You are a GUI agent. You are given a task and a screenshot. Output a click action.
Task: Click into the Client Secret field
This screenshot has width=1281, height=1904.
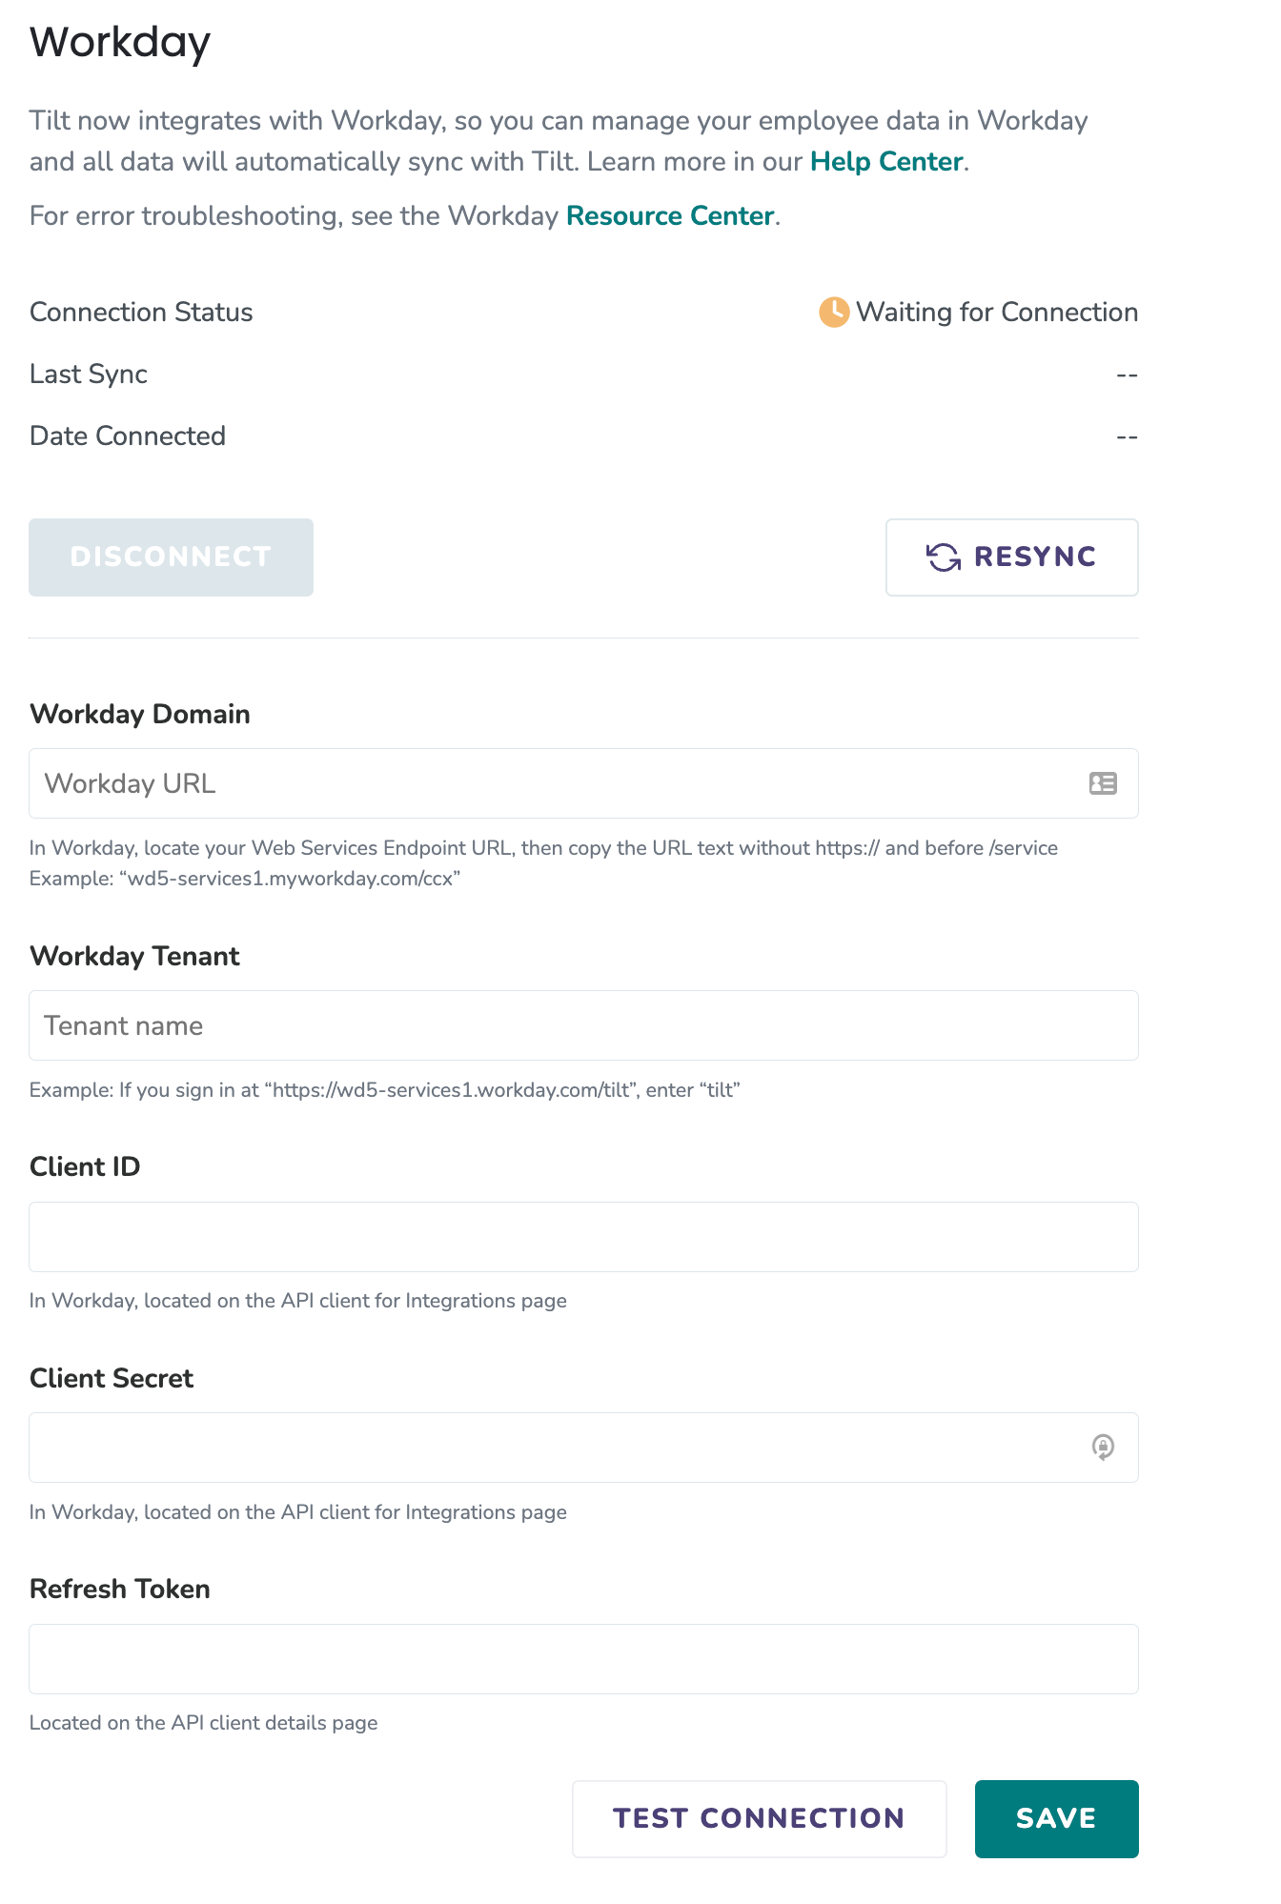(x=583, y=1448)
